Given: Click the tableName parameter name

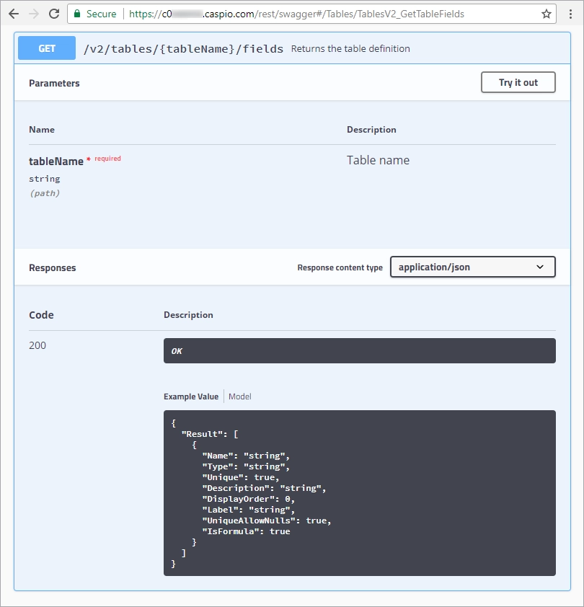Looking at the screenshot, I should click(x=56, y=161).
